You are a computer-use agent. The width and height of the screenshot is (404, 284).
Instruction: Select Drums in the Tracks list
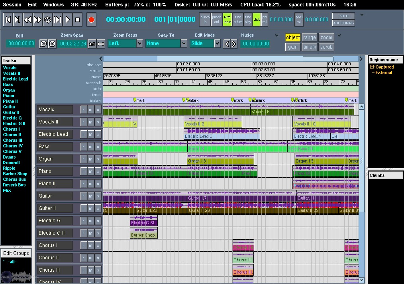pyautogui.click(x=9, y=157)
